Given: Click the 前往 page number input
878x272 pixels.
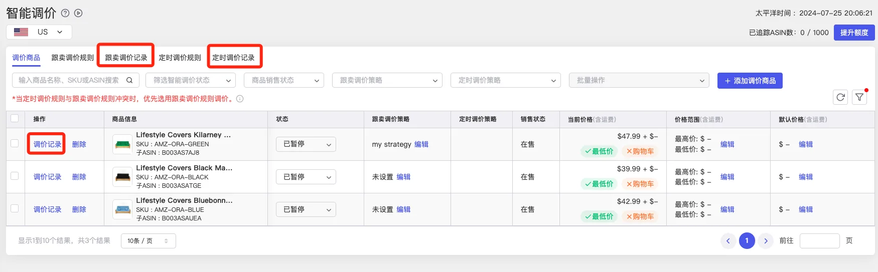Looking at the screenshot, I should tap(819, 241).
